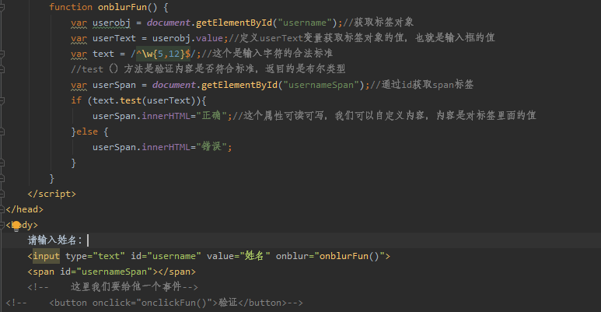The width and height of the screenshot is (601, 312).
Task: Click the comment starting 定义userText变量
Action: coord(362,38)
